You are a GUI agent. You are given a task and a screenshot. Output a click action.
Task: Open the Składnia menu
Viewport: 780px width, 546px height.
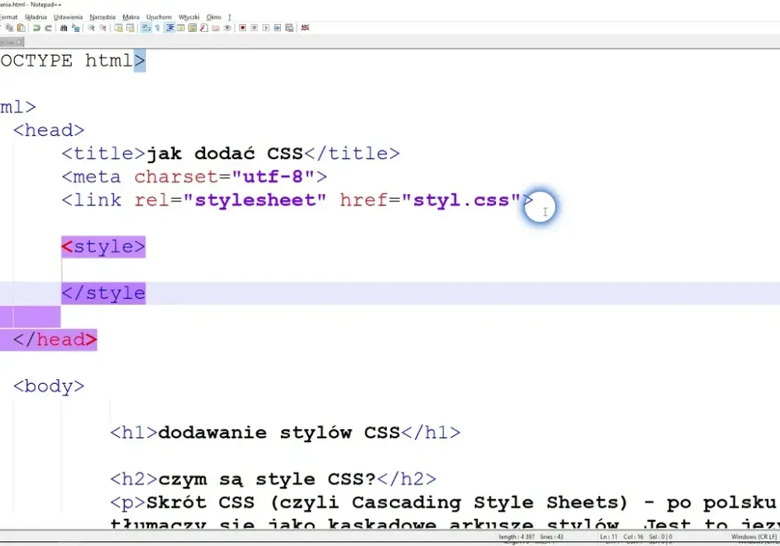click(x=35, y=17)
